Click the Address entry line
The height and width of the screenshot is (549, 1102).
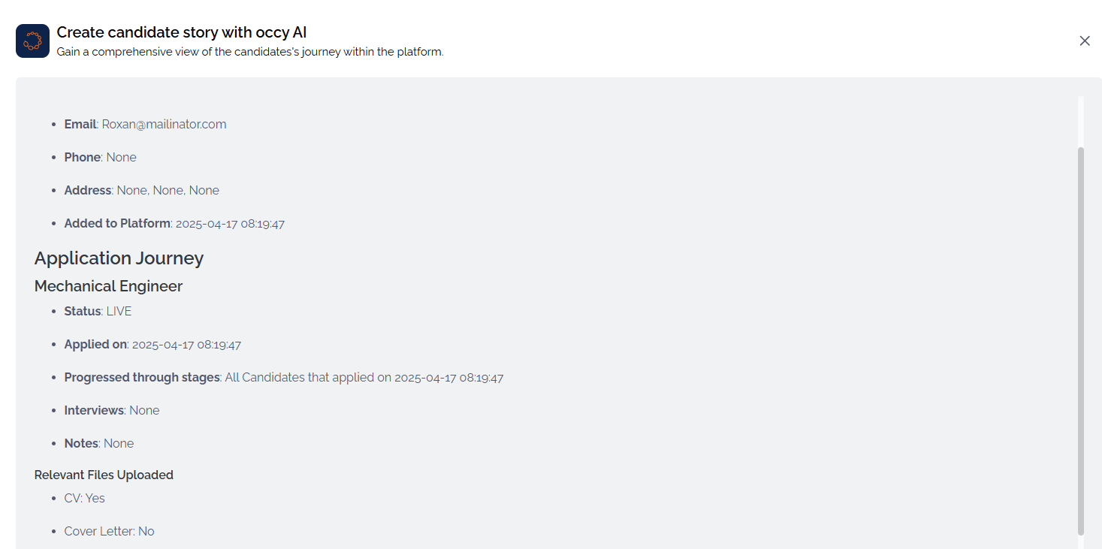[141, 190]
